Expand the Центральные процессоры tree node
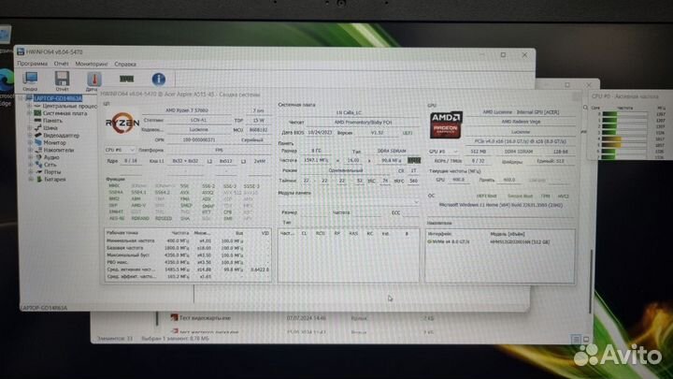673x379 pixels. click(x=29, y=106)
